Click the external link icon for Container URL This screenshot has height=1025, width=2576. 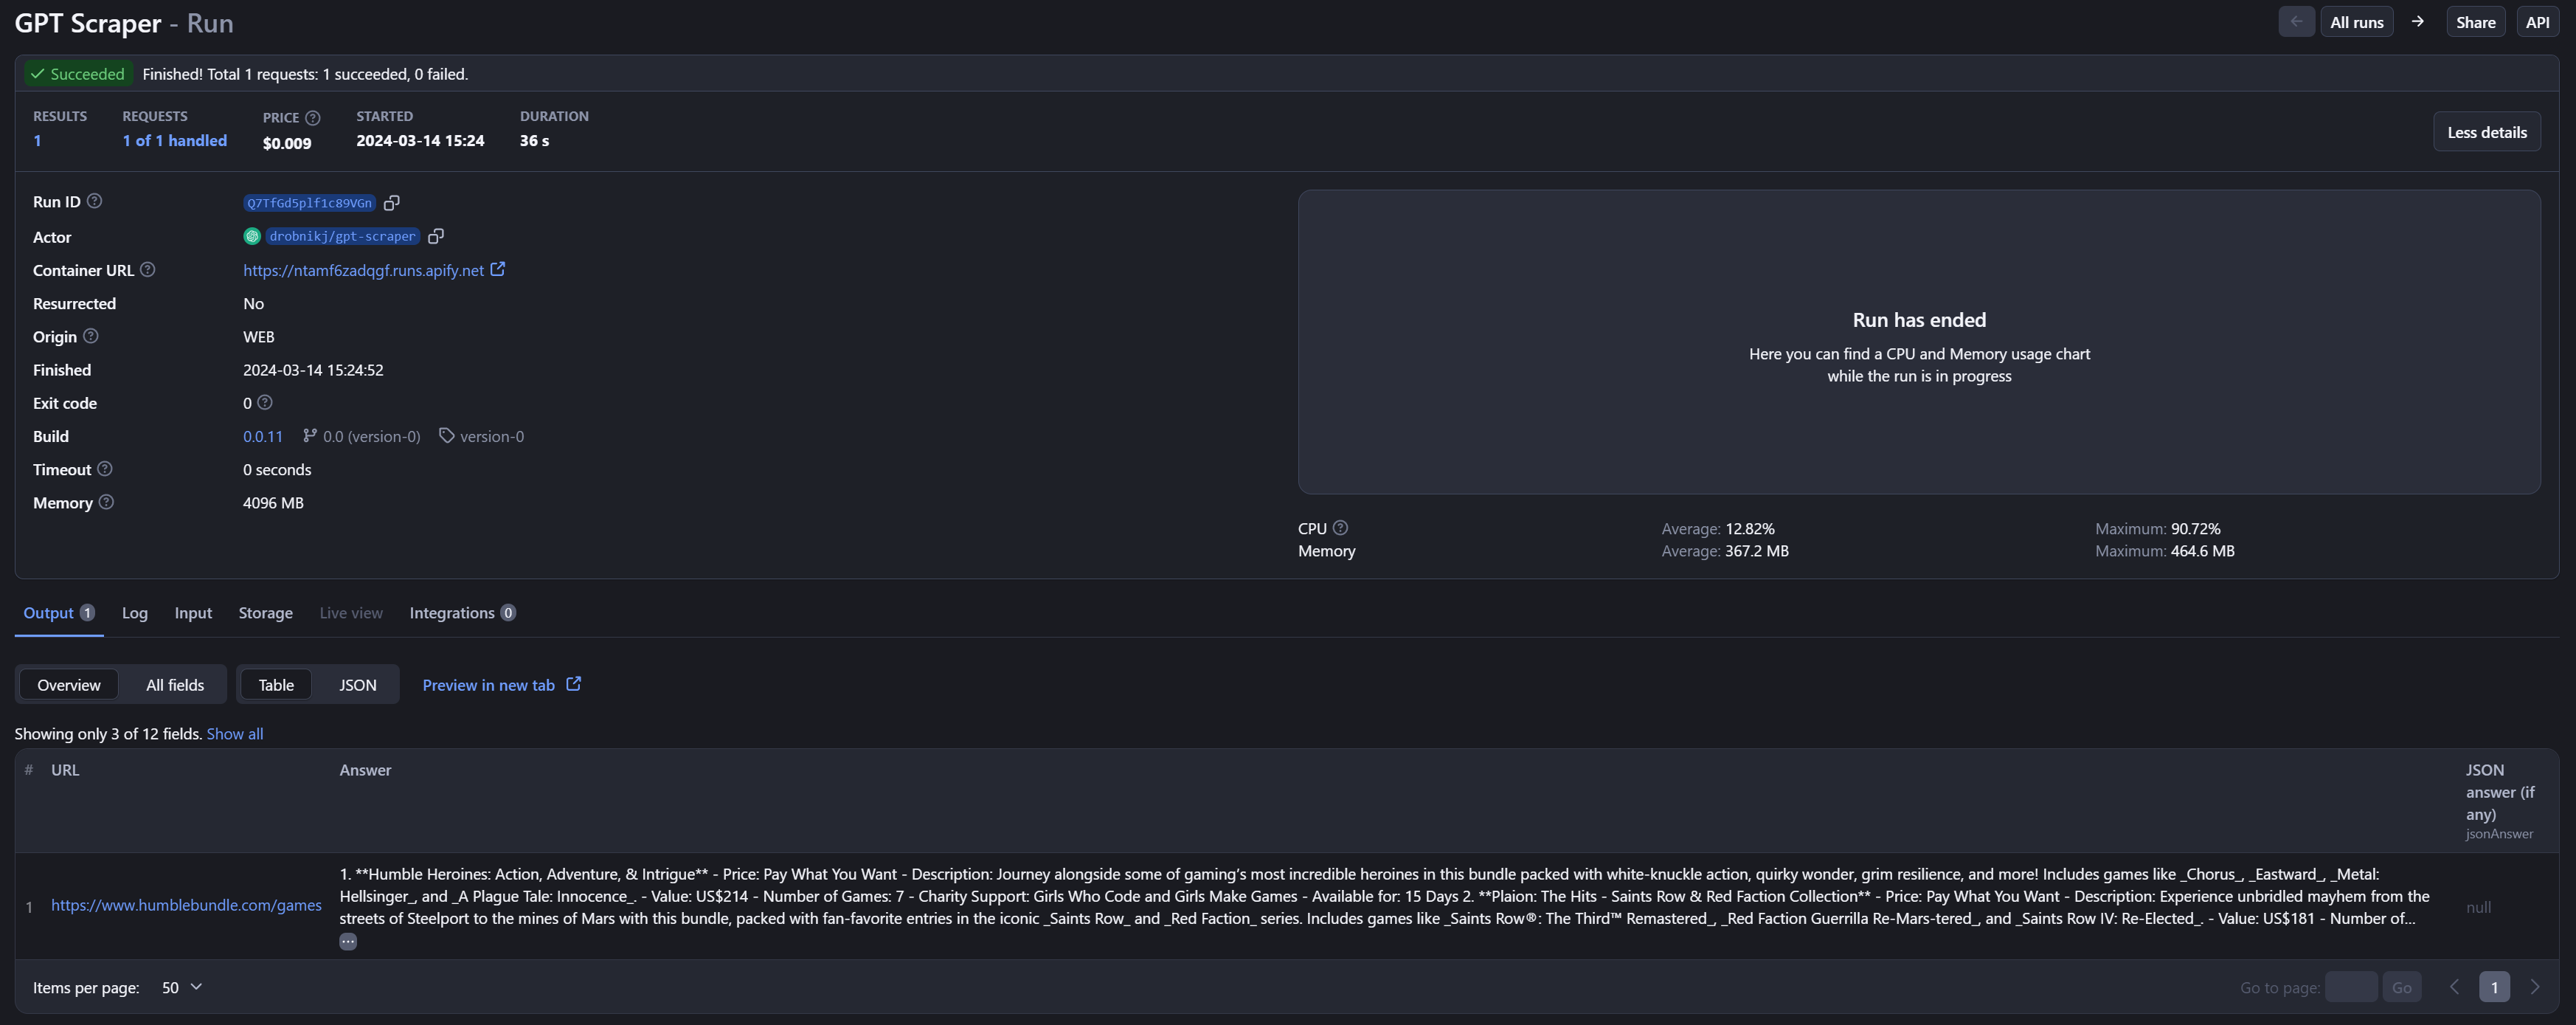coord(498,269)
